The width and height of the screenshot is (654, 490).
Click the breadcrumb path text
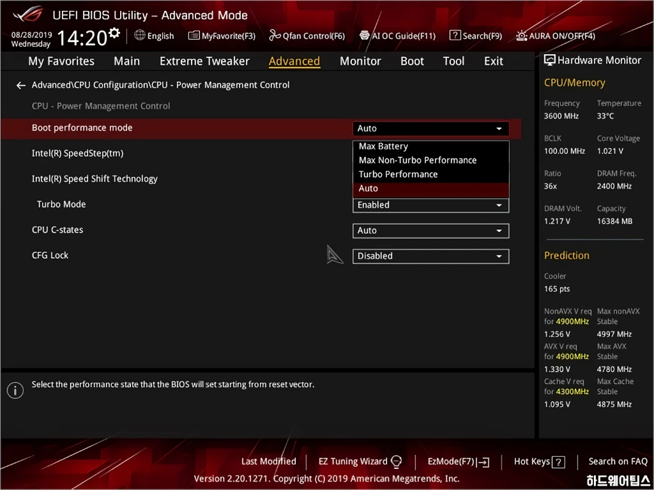coord(160,85)
